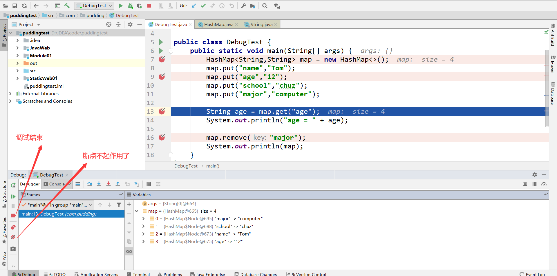This screenshot has height=276, width=557.
Task: Open the main thread selector dropdown
Action: 57,205
